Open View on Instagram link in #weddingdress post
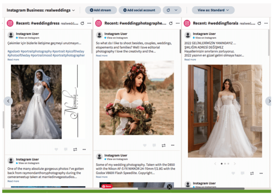The width and height of the screenshot is (274, 196). pos(29,38)
